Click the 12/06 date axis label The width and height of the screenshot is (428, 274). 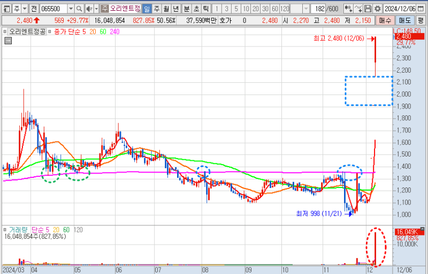click(403, 270)
